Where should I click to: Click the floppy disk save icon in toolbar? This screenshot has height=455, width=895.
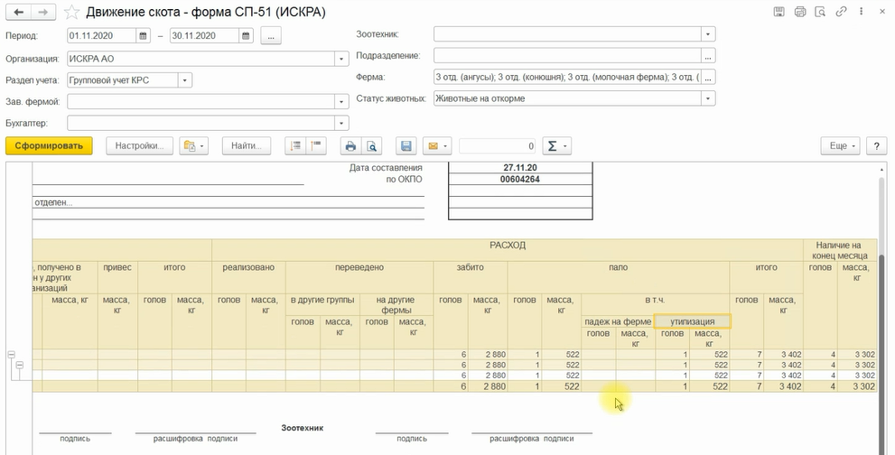point(406,146)
